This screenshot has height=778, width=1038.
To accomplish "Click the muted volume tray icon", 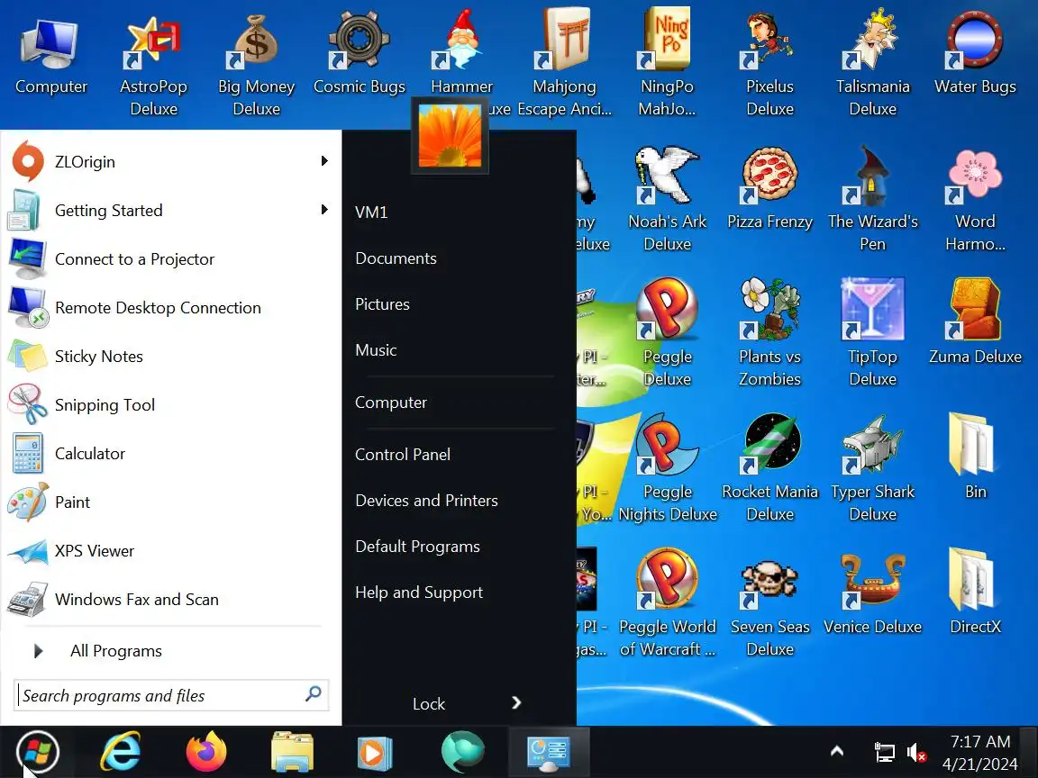I will [917, 752].
